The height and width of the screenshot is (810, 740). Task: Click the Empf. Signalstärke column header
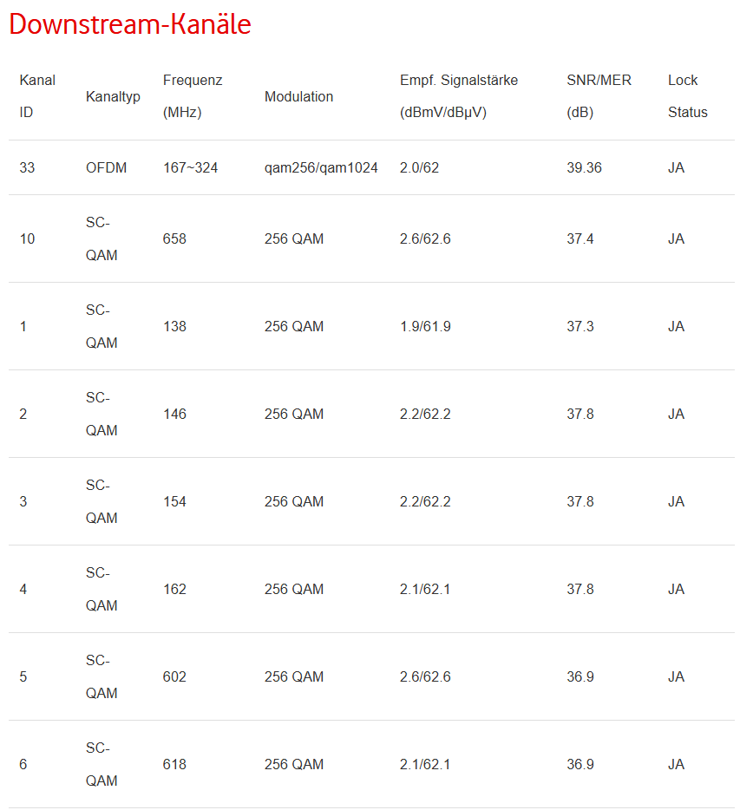click(x=458, y=96)
